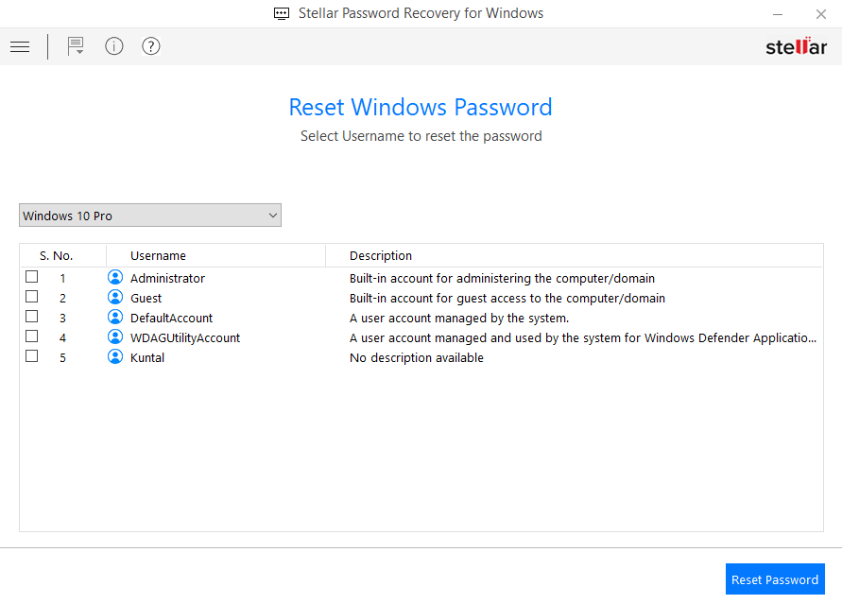
Task: Open the help question mark icon
Action: coord(151,46)
